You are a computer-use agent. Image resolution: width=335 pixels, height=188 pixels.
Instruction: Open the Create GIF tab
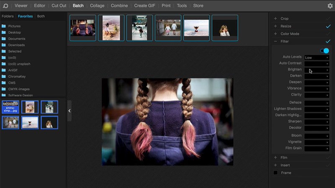(x=145, y=6)
